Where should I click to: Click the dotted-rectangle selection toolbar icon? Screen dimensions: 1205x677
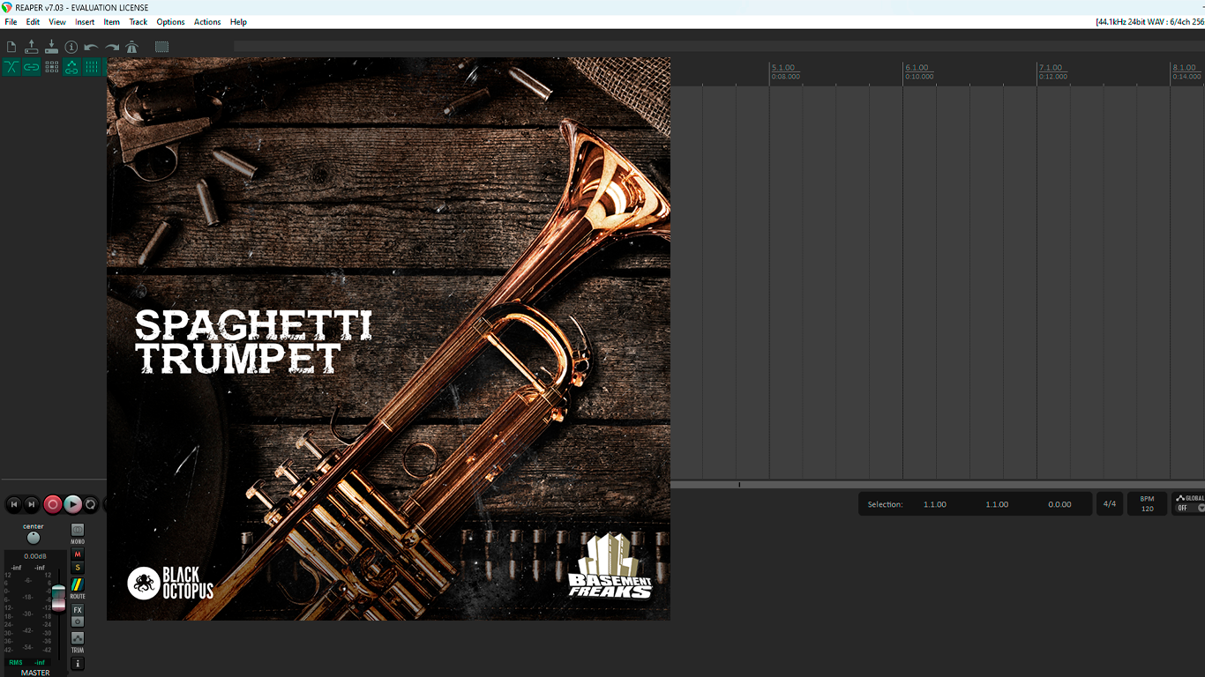[x=161, y=47]
